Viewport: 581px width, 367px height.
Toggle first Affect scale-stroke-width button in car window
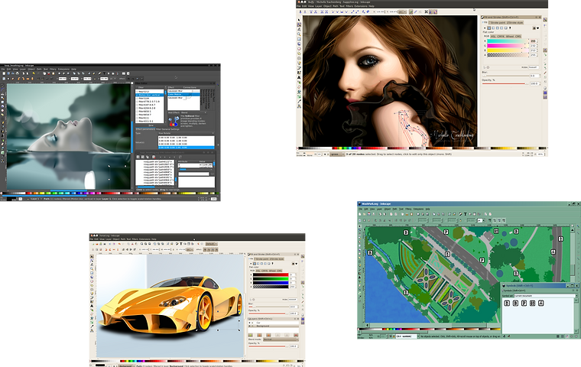(x=205, y=250)
